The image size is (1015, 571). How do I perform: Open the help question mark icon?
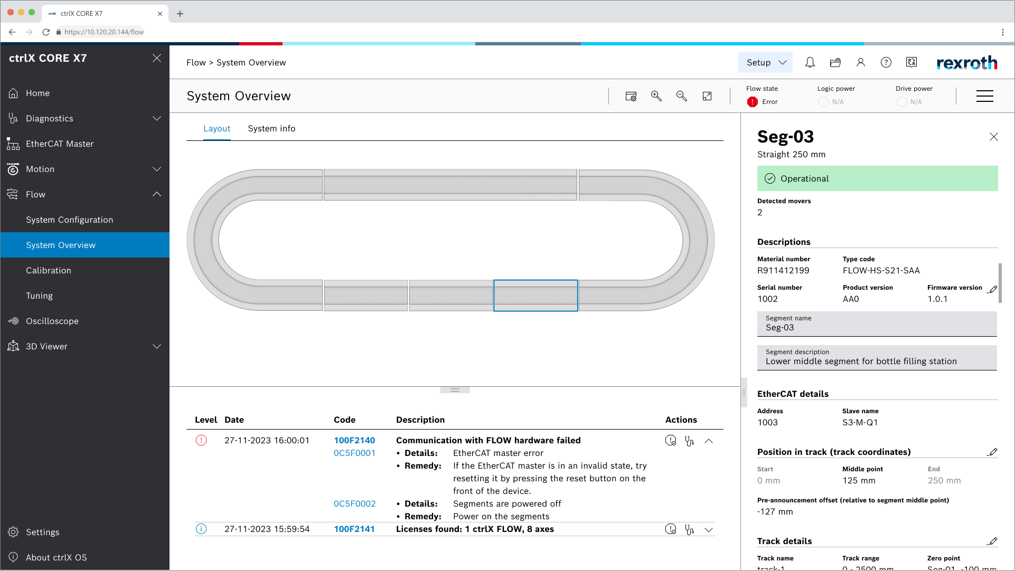(x=886, y=62)
